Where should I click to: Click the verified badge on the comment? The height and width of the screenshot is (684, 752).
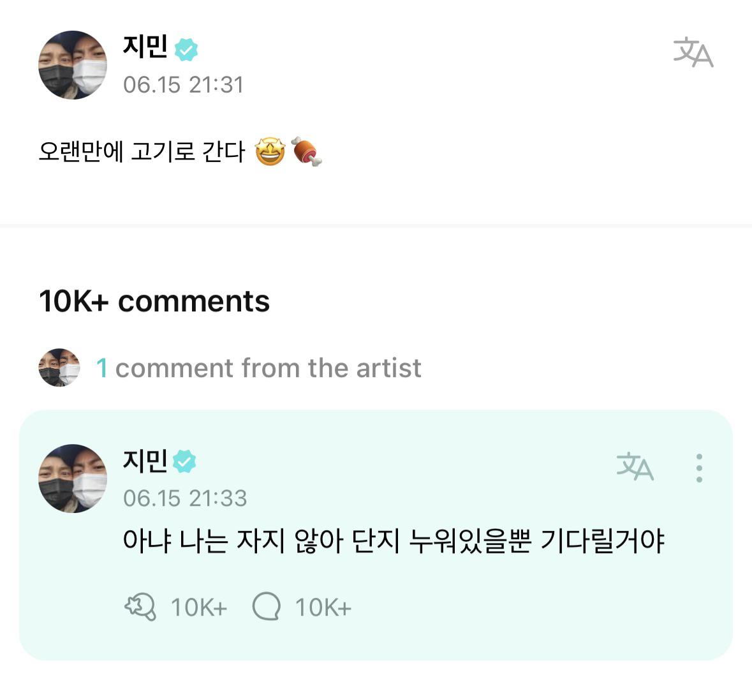pyautogui.click(x=186, y=461)
